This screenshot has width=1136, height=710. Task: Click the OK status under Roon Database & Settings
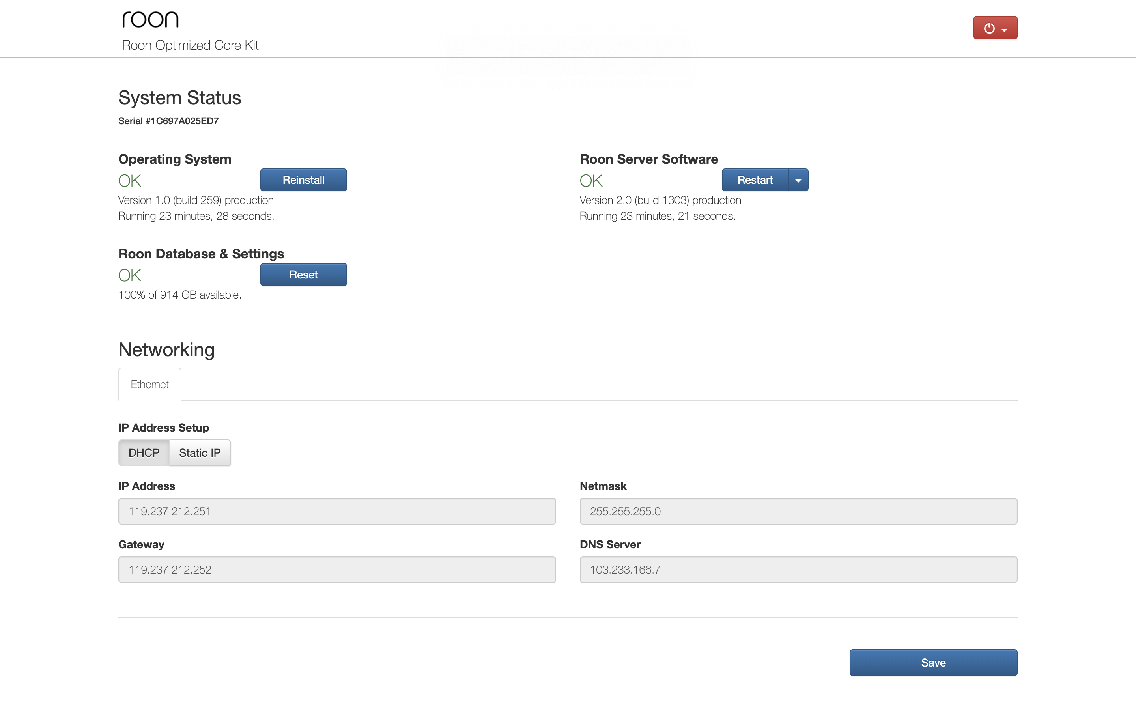(x=129, y=275)
